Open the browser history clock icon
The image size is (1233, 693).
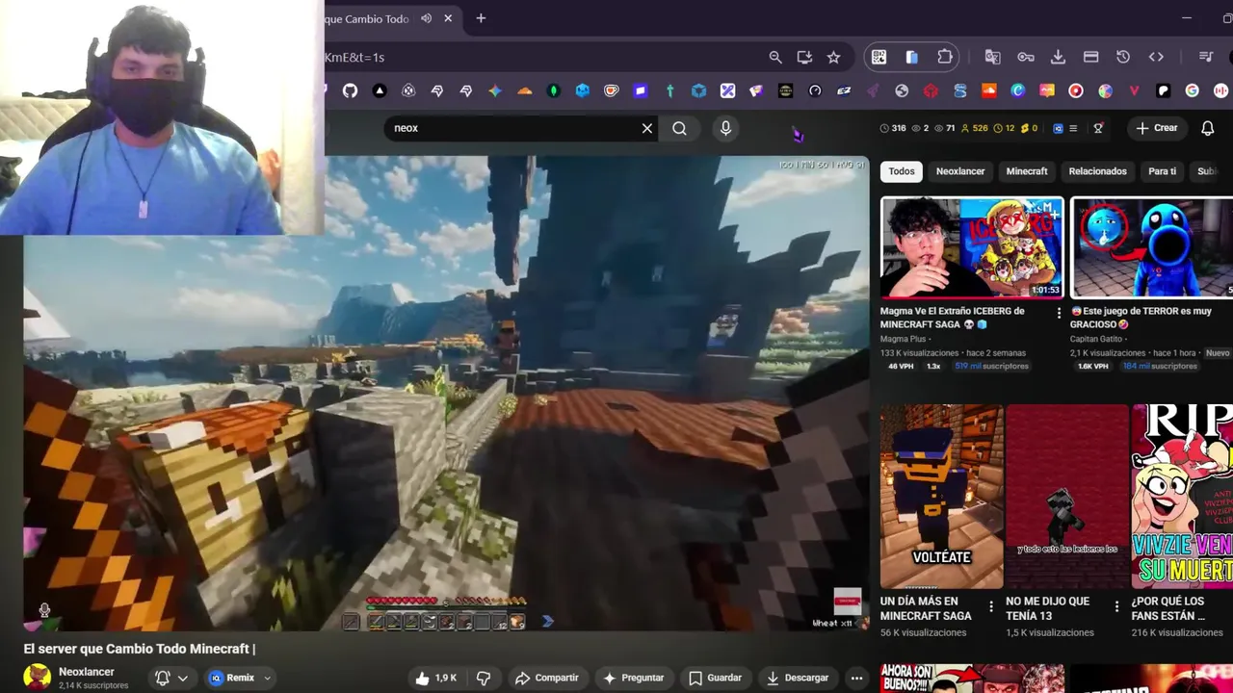pos(1123,58)
